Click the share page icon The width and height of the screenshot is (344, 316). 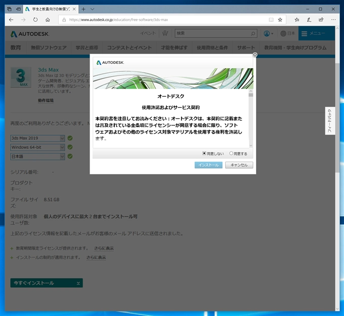321,20
